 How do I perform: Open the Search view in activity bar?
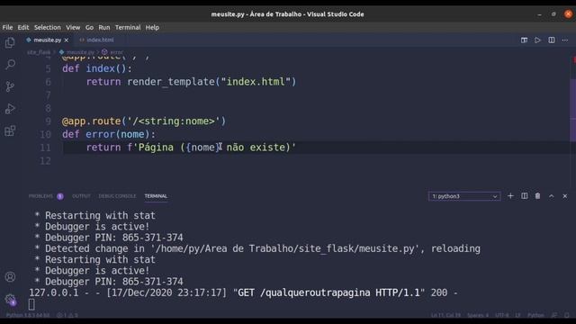[x=10, y=65]
